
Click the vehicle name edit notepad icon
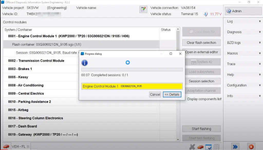tap(143, 9)
